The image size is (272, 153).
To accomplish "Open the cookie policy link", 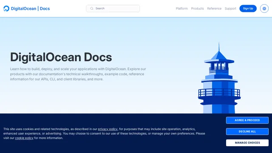I will pos(24,138).
